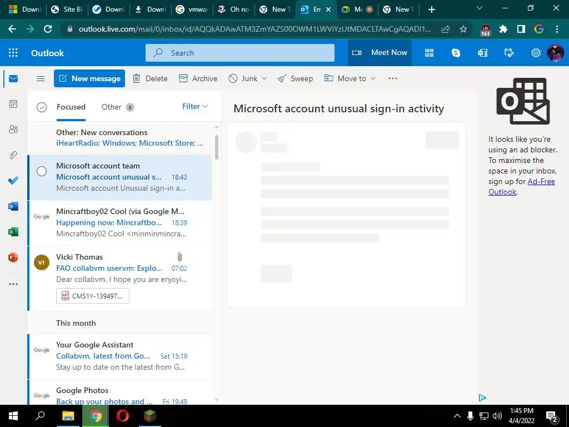Open Other: New conversations notice

pos(120,138)
